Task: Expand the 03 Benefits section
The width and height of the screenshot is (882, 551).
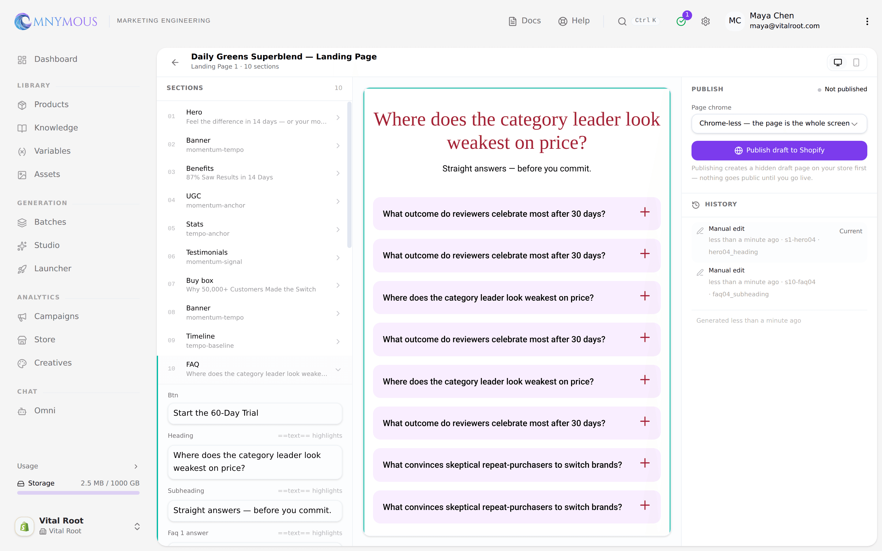Action: 254,173
